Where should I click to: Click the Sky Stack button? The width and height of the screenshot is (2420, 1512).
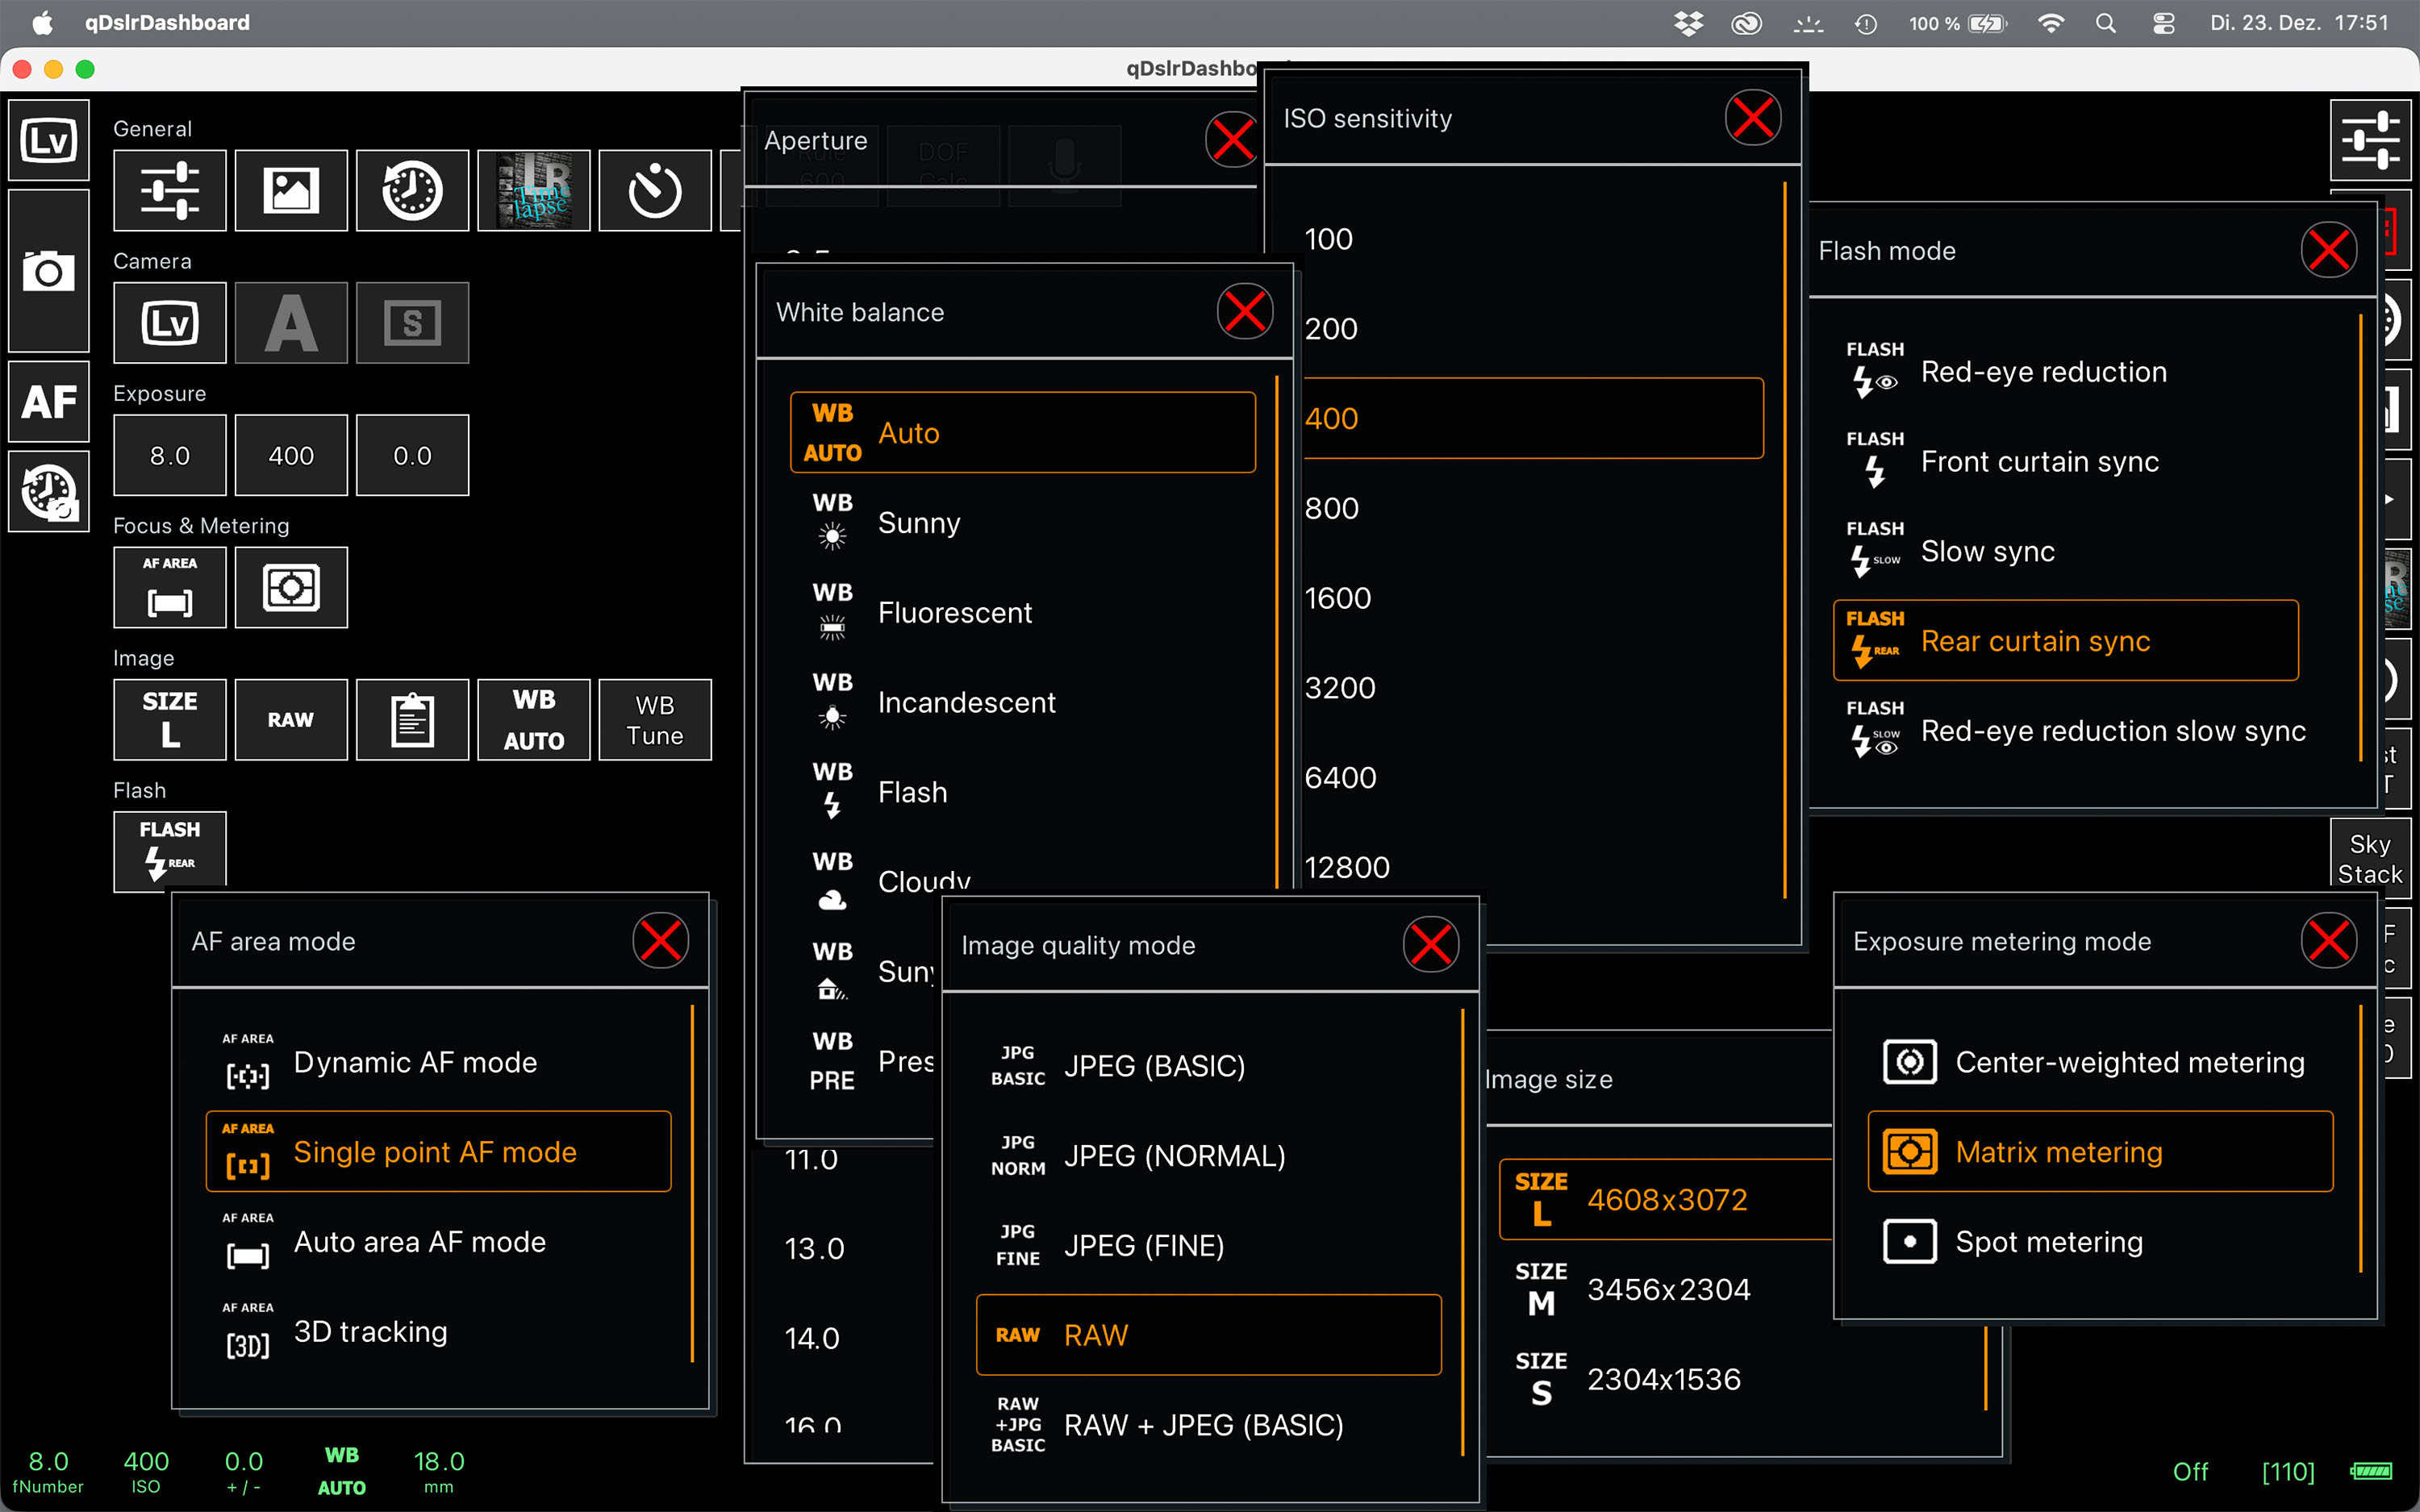(x=2369, y=858)
